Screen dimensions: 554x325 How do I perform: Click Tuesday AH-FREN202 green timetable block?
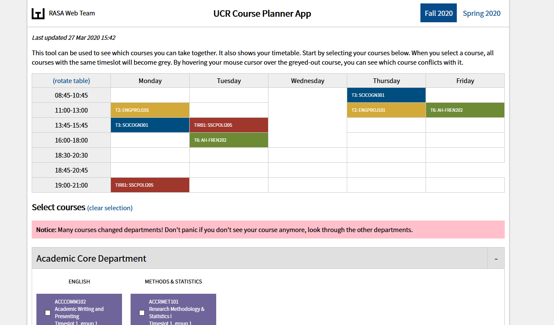tap(229, 140)
